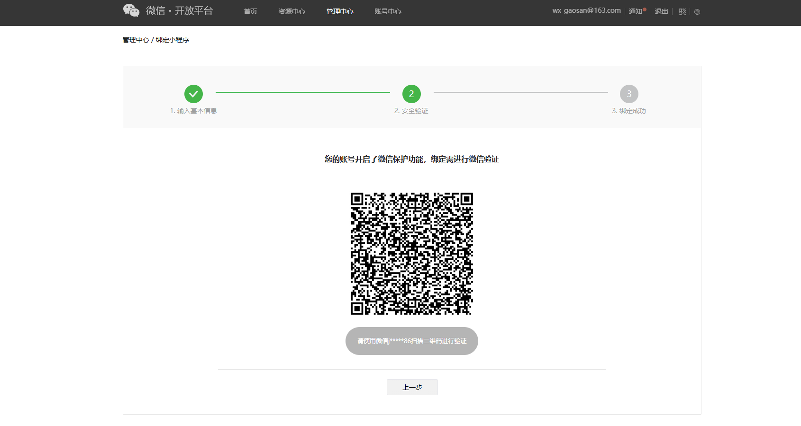Click the 微信·开放平台 title text
Screen dimensions: 801x426
180,10
